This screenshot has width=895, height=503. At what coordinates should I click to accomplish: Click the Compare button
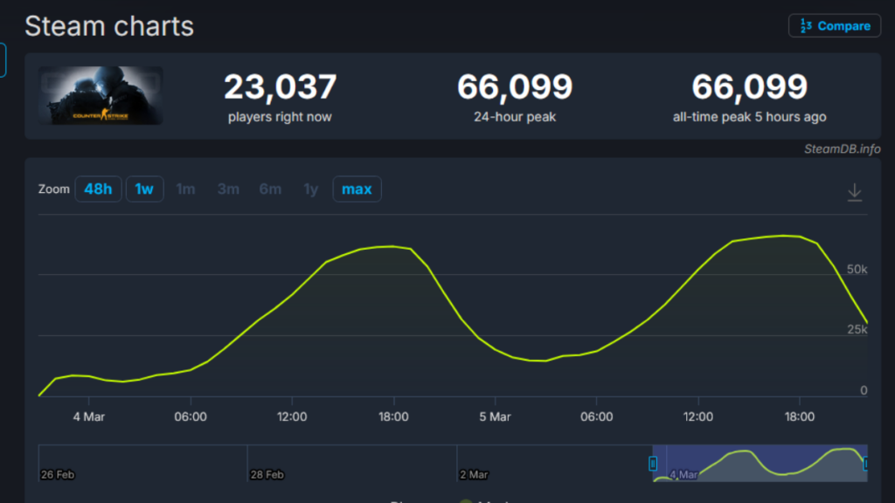834,25
